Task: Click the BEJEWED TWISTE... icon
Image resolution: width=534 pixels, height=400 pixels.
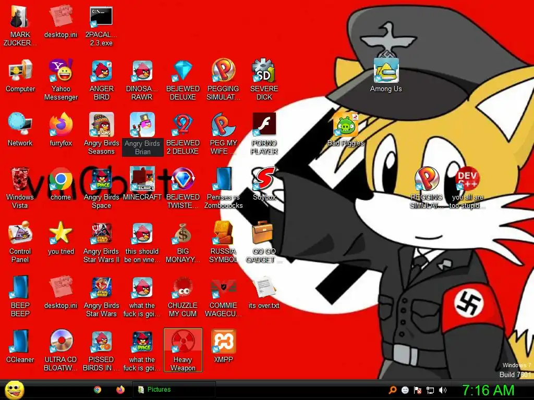Action: (x=183, y=187)
